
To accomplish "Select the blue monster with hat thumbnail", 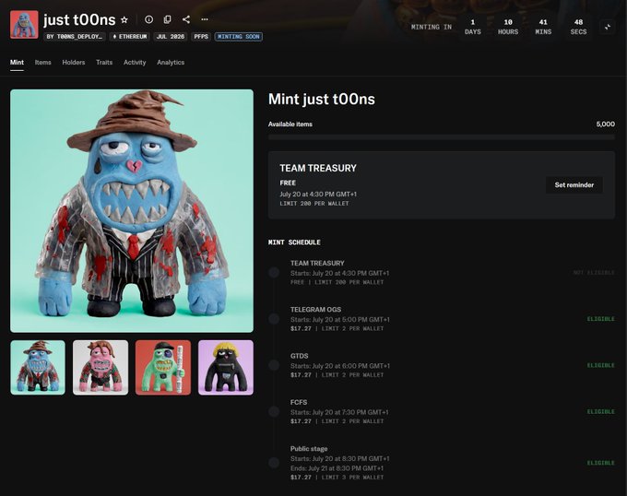I will pos(38,368).
